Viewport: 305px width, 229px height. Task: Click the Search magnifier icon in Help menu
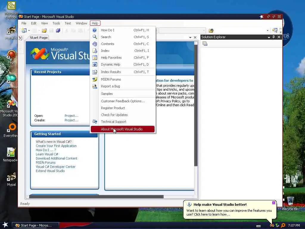click(94, 37)
